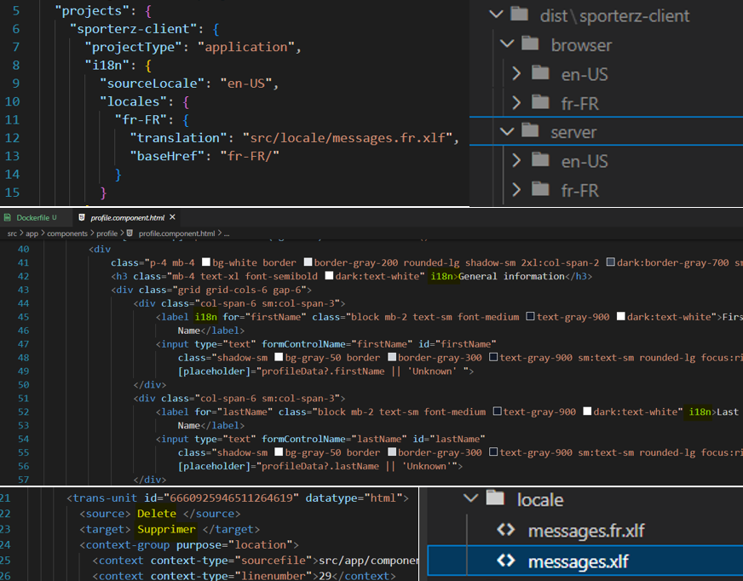Open messages.fr.xlf file

tap(585, 531)
